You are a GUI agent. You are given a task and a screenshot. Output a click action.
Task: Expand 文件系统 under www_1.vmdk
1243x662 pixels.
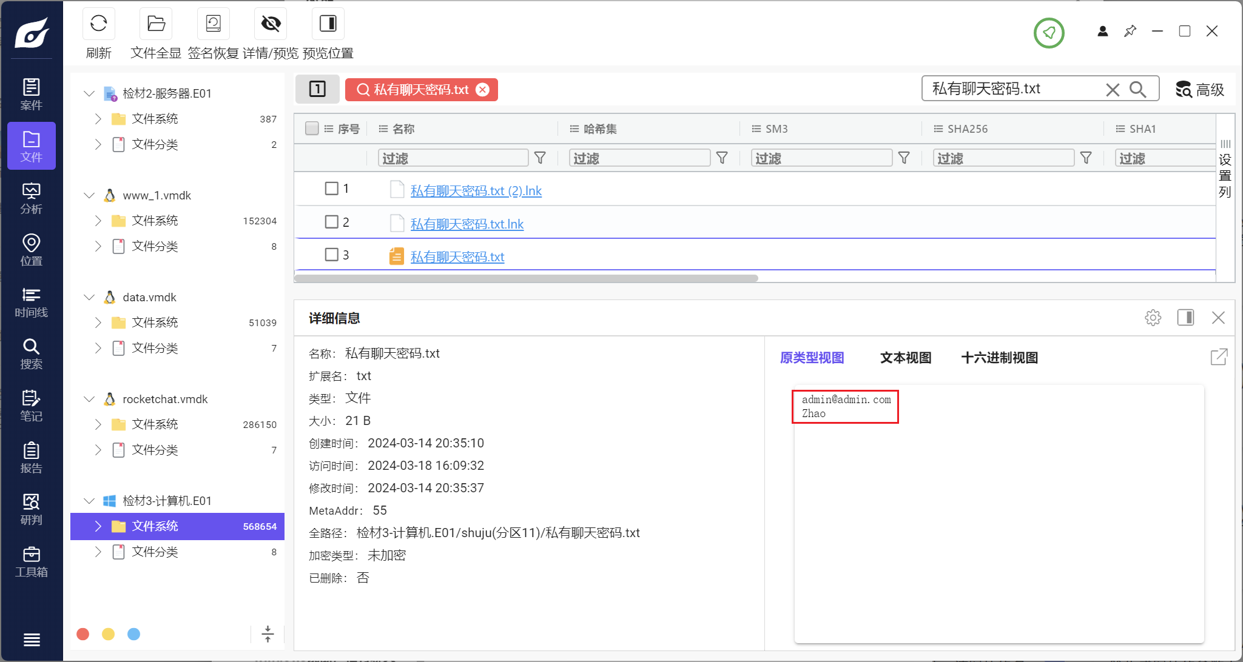pos(98,221)
